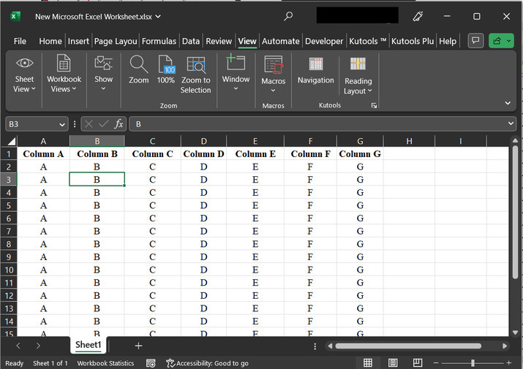Screen dimensions: 523x369
Task: Click Workbook Statistics in status bar
Action: tap(105, 363)
